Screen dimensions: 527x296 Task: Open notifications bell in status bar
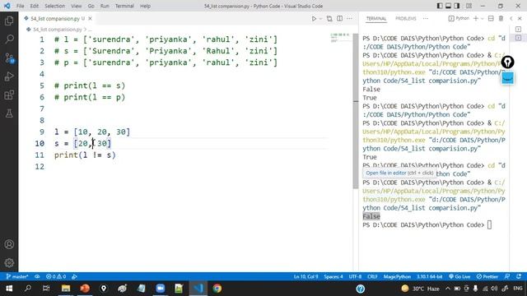click(x=519, y=276)
